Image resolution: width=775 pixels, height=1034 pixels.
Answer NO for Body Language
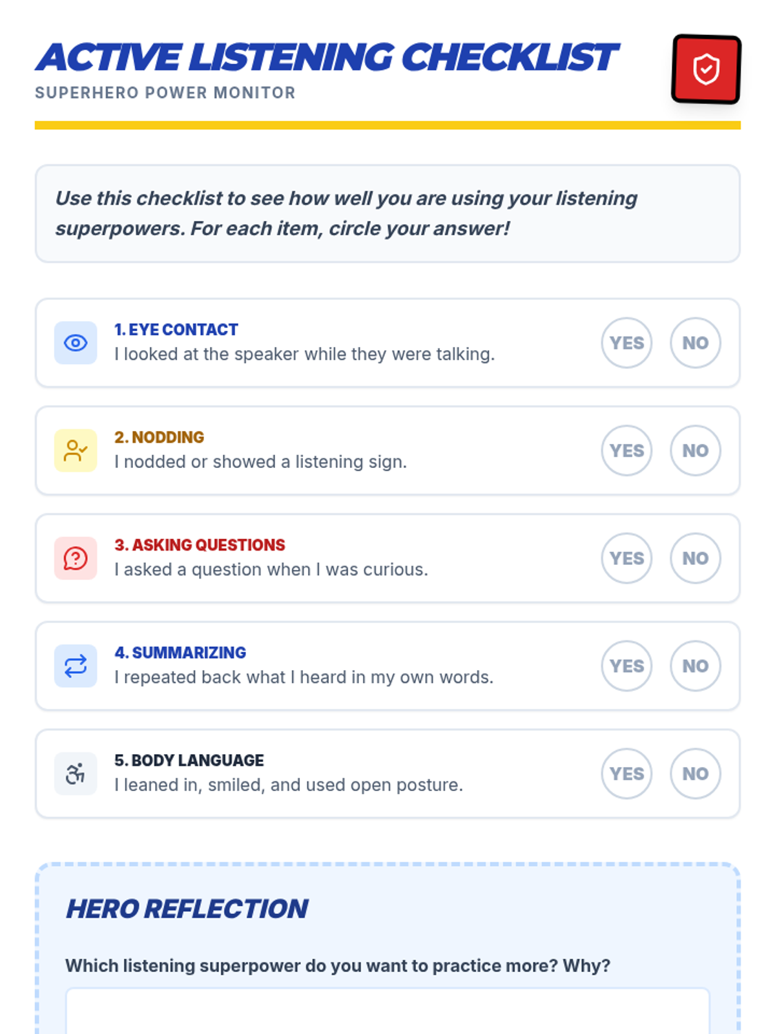(696, 774)
